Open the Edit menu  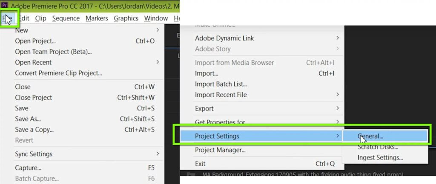coord(24,18)
